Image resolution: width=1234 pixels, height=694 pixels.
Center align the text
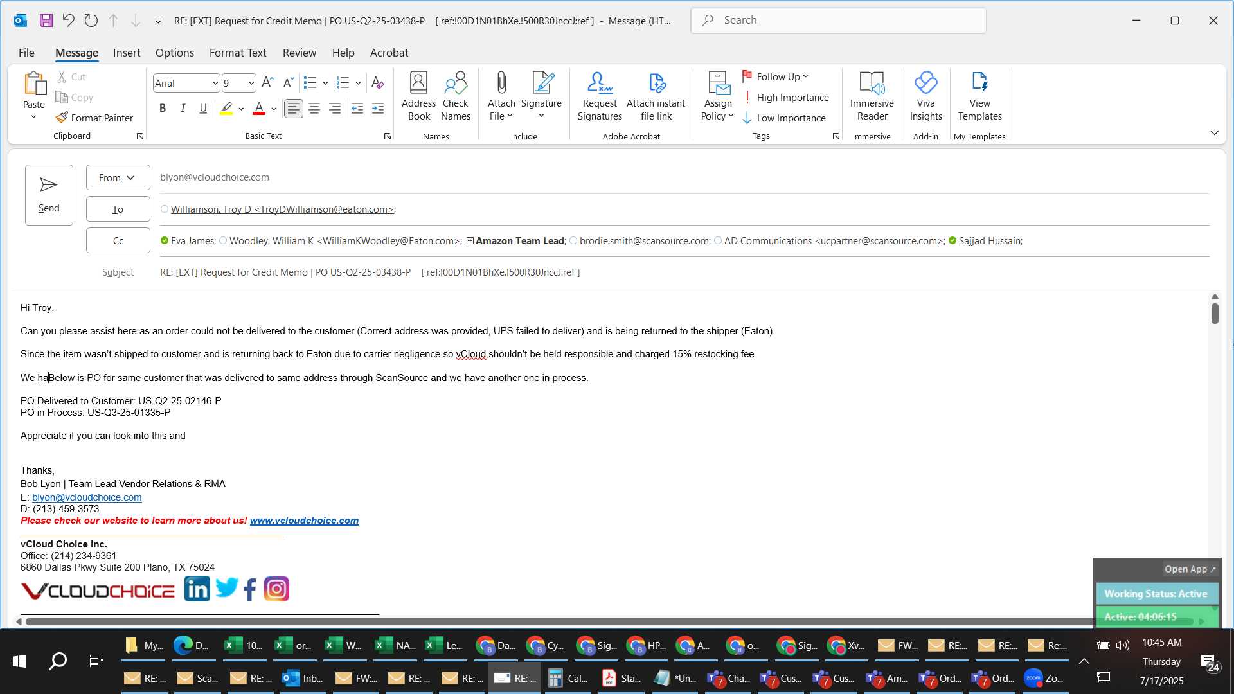(314, 108)
